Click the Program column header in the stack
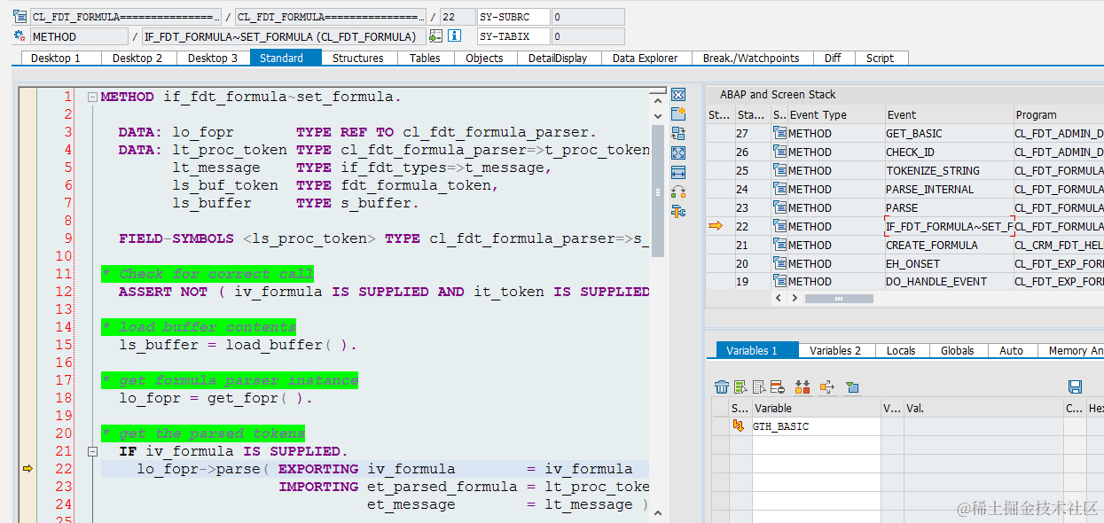Viewport: 1104px width, 523px height. pyautogui.click(x=1059, y=114)
